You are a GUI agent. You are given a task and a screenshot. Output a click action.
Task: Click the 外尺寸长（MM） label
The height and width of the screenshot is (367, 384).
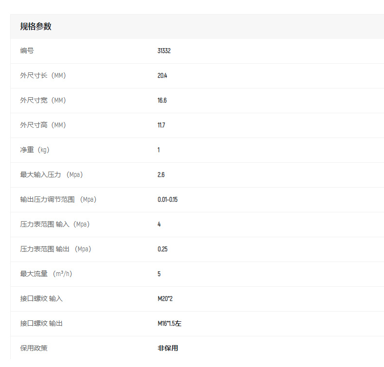pos(43,75)
